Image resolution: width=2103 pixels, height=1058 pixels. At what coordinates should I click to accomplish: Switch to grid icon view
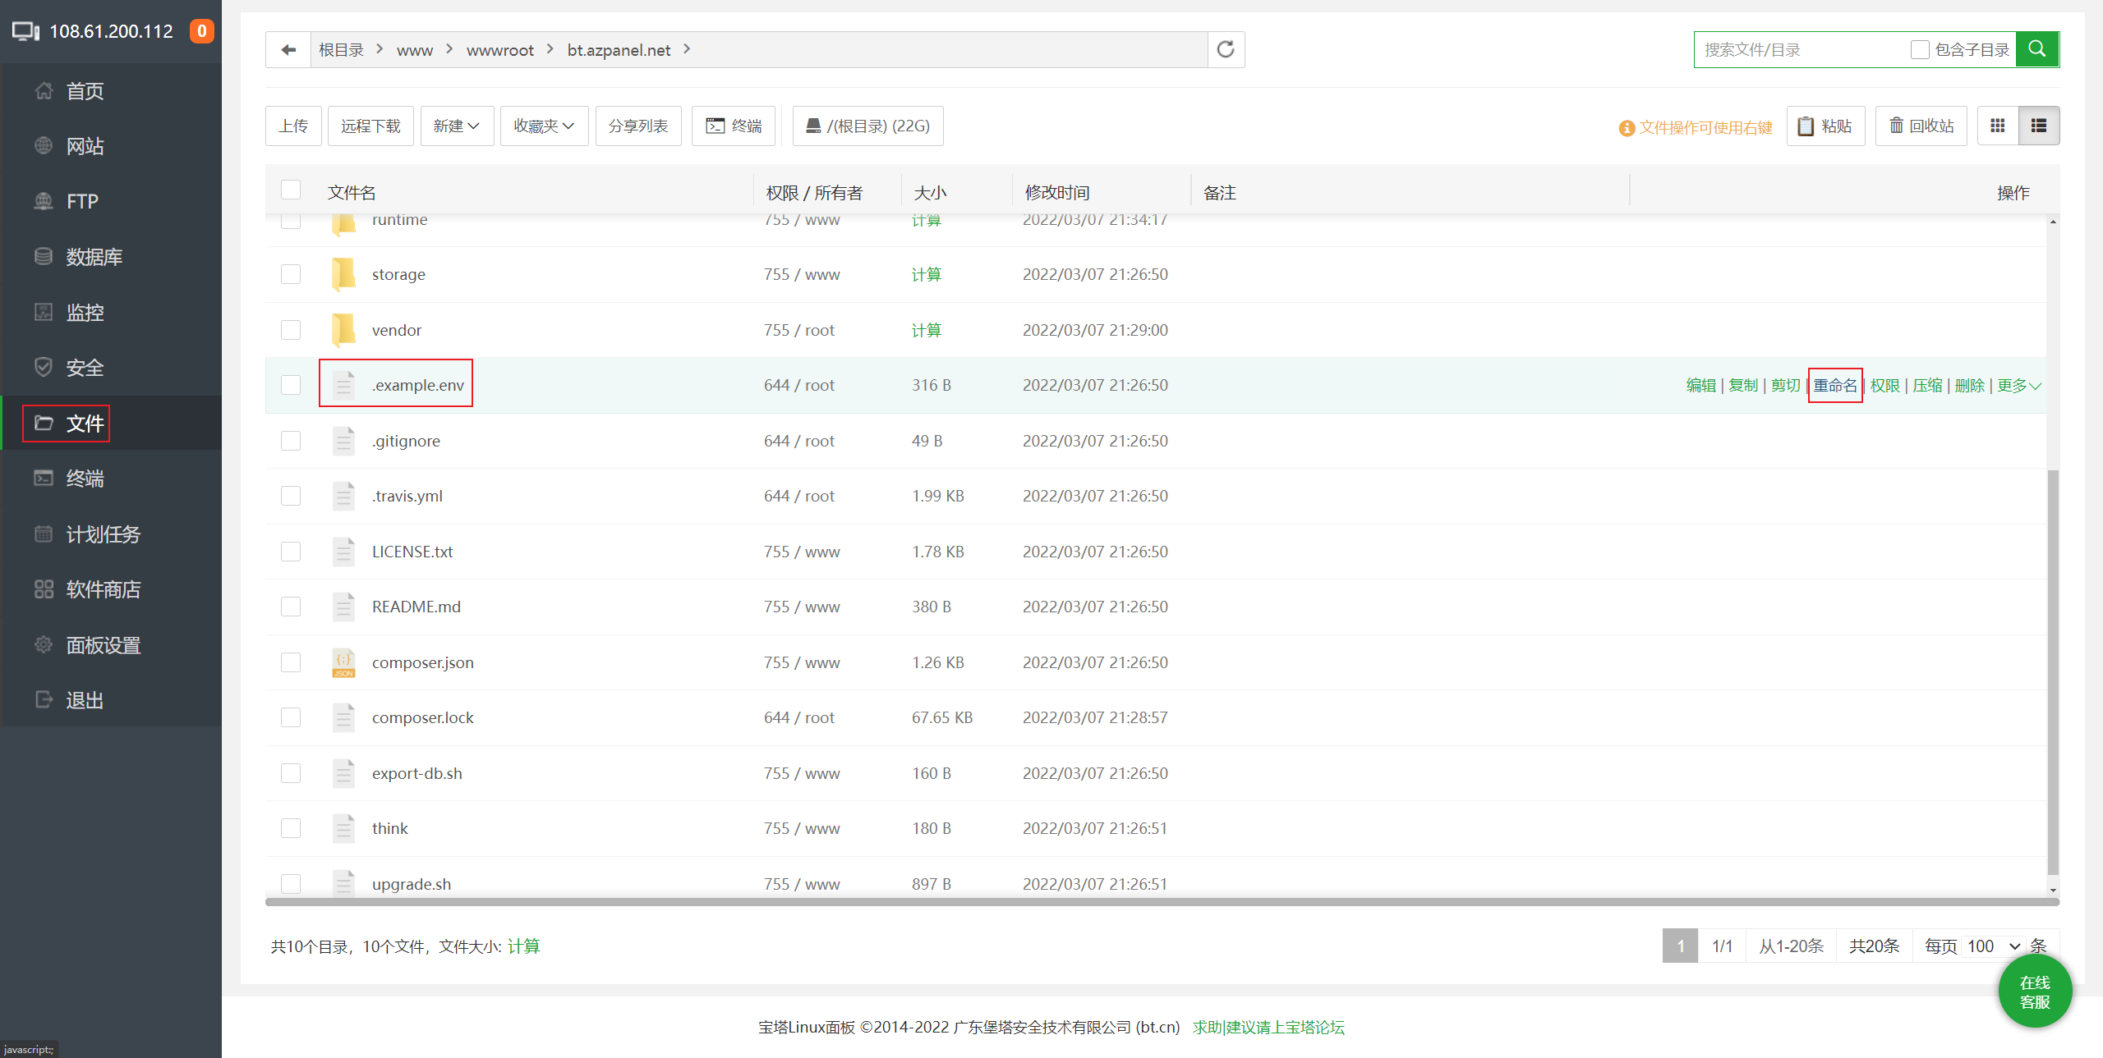pyautogui.click(x=1998, y=126)
